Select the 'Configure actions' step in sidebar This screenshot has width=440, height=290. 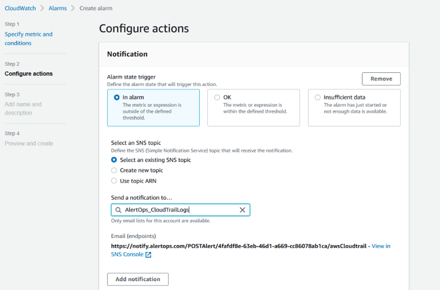click(x=28, y=74)
